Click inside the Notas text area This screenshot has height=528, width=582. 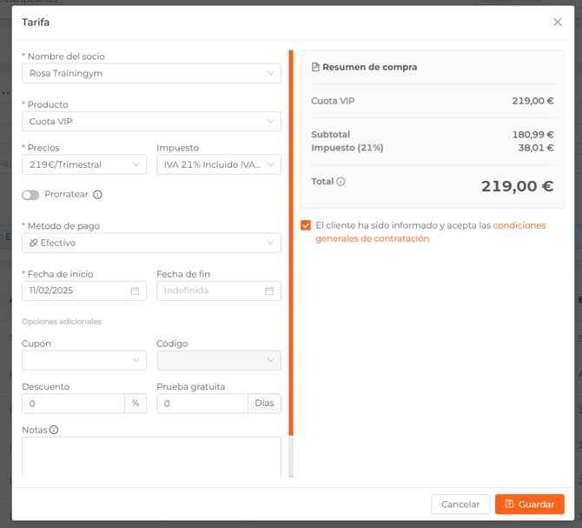point(151,457)
